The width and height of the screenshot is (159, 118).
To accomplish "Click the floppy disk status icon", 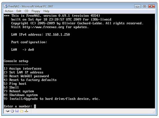I will point(17,111).
